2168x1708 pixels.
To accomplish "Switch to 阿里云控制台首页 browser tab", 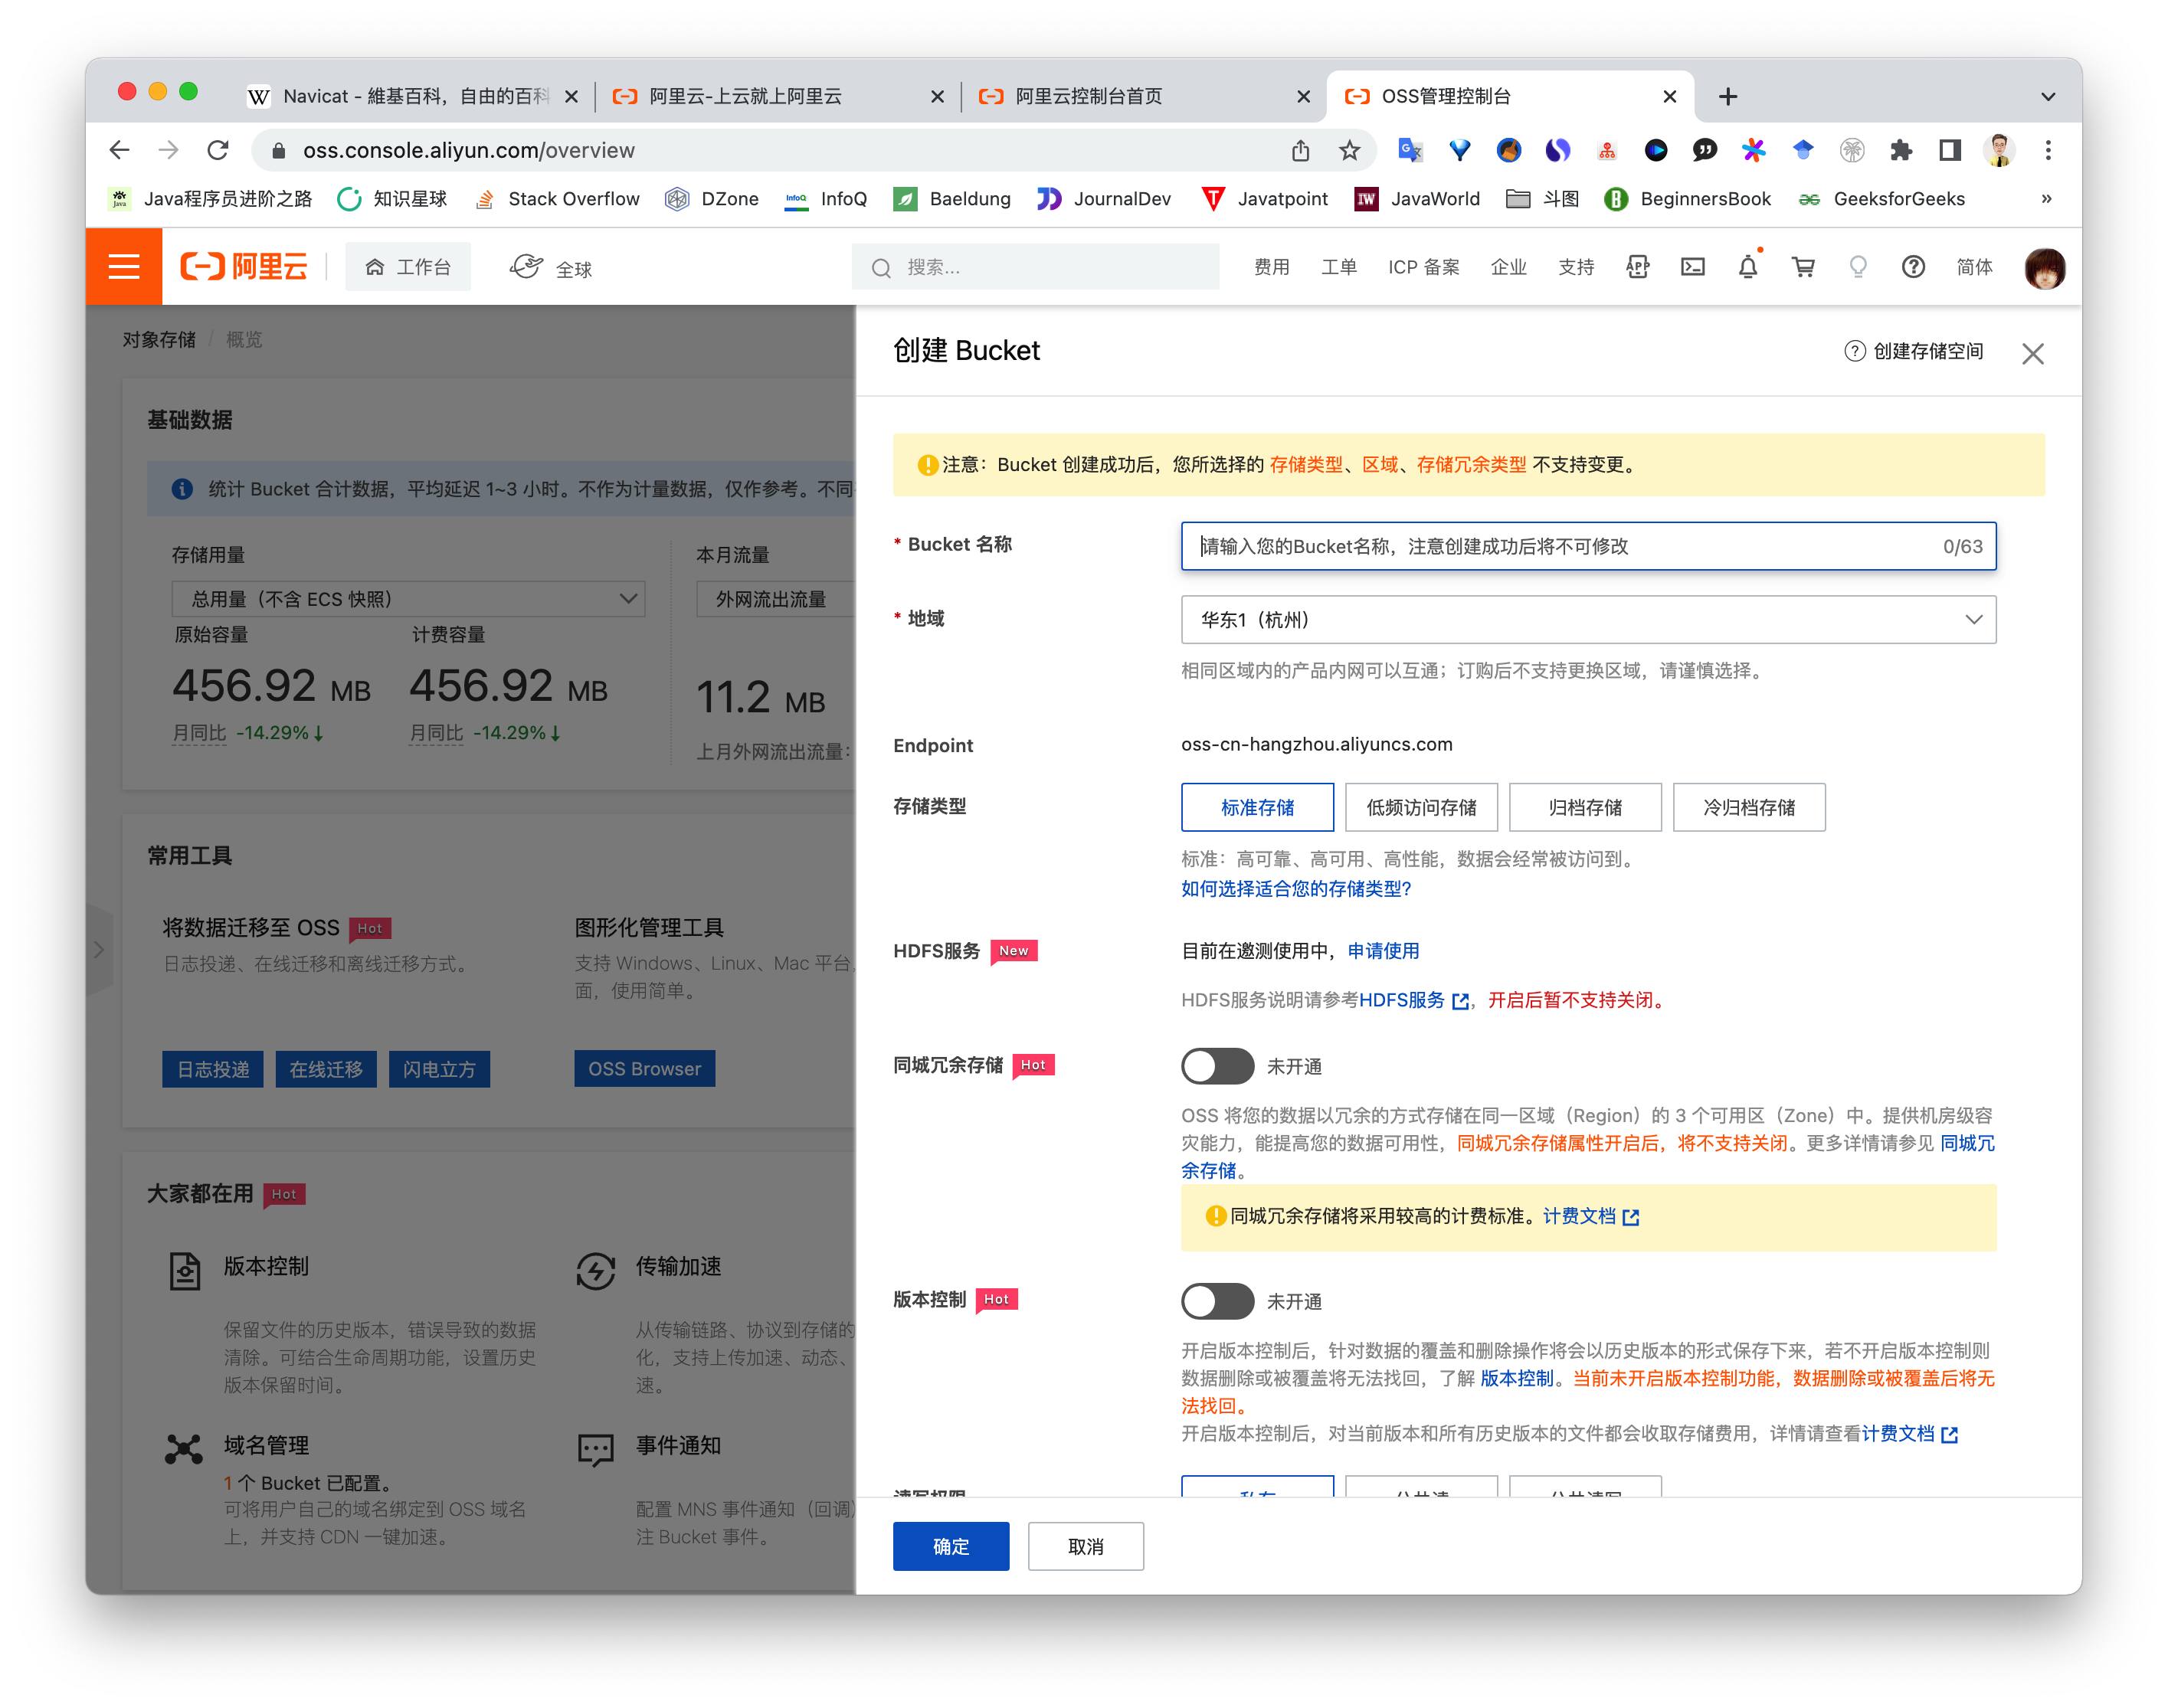I will click(x=1089, y=97).
